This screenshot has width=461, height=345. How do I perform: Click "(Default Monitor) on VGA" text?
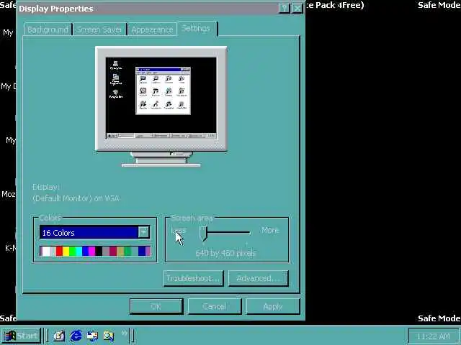pos(76,198)
